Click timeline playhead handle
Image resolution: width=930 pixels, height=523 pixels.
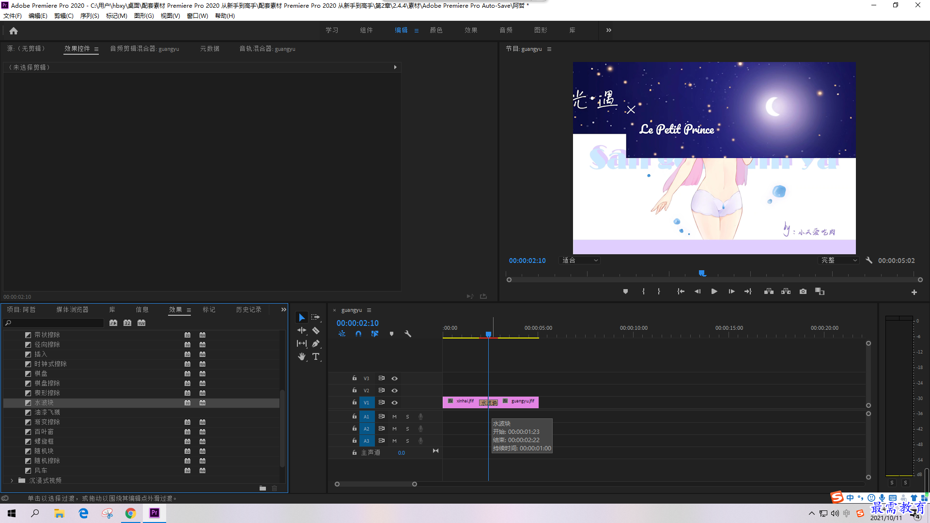click(489, 334)
